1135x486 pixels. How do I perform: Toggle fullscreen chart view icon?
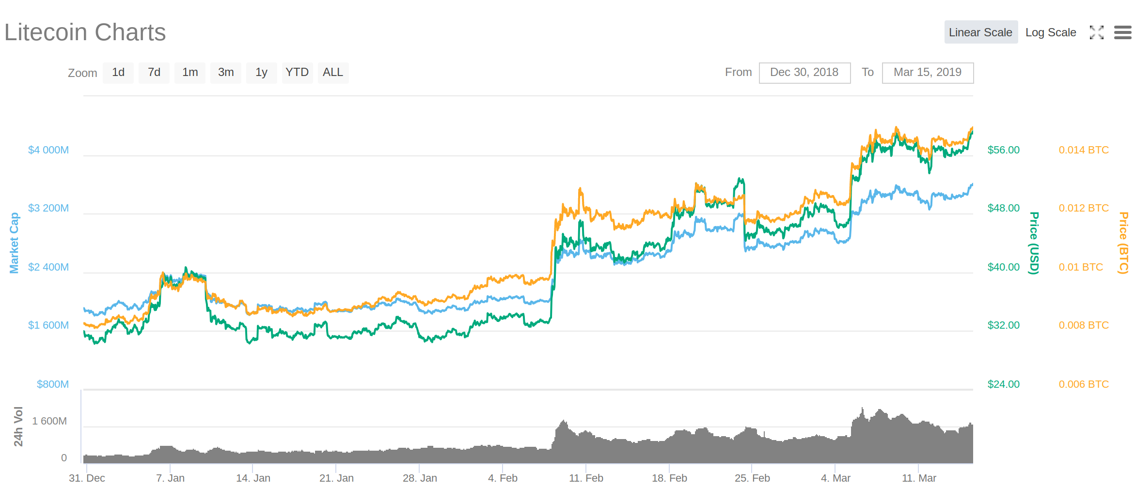pyautogui.click(x=1096, y=32)
